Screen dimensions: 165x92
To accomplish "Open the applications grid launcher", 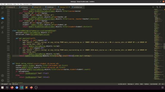I will tap(162, 87).
